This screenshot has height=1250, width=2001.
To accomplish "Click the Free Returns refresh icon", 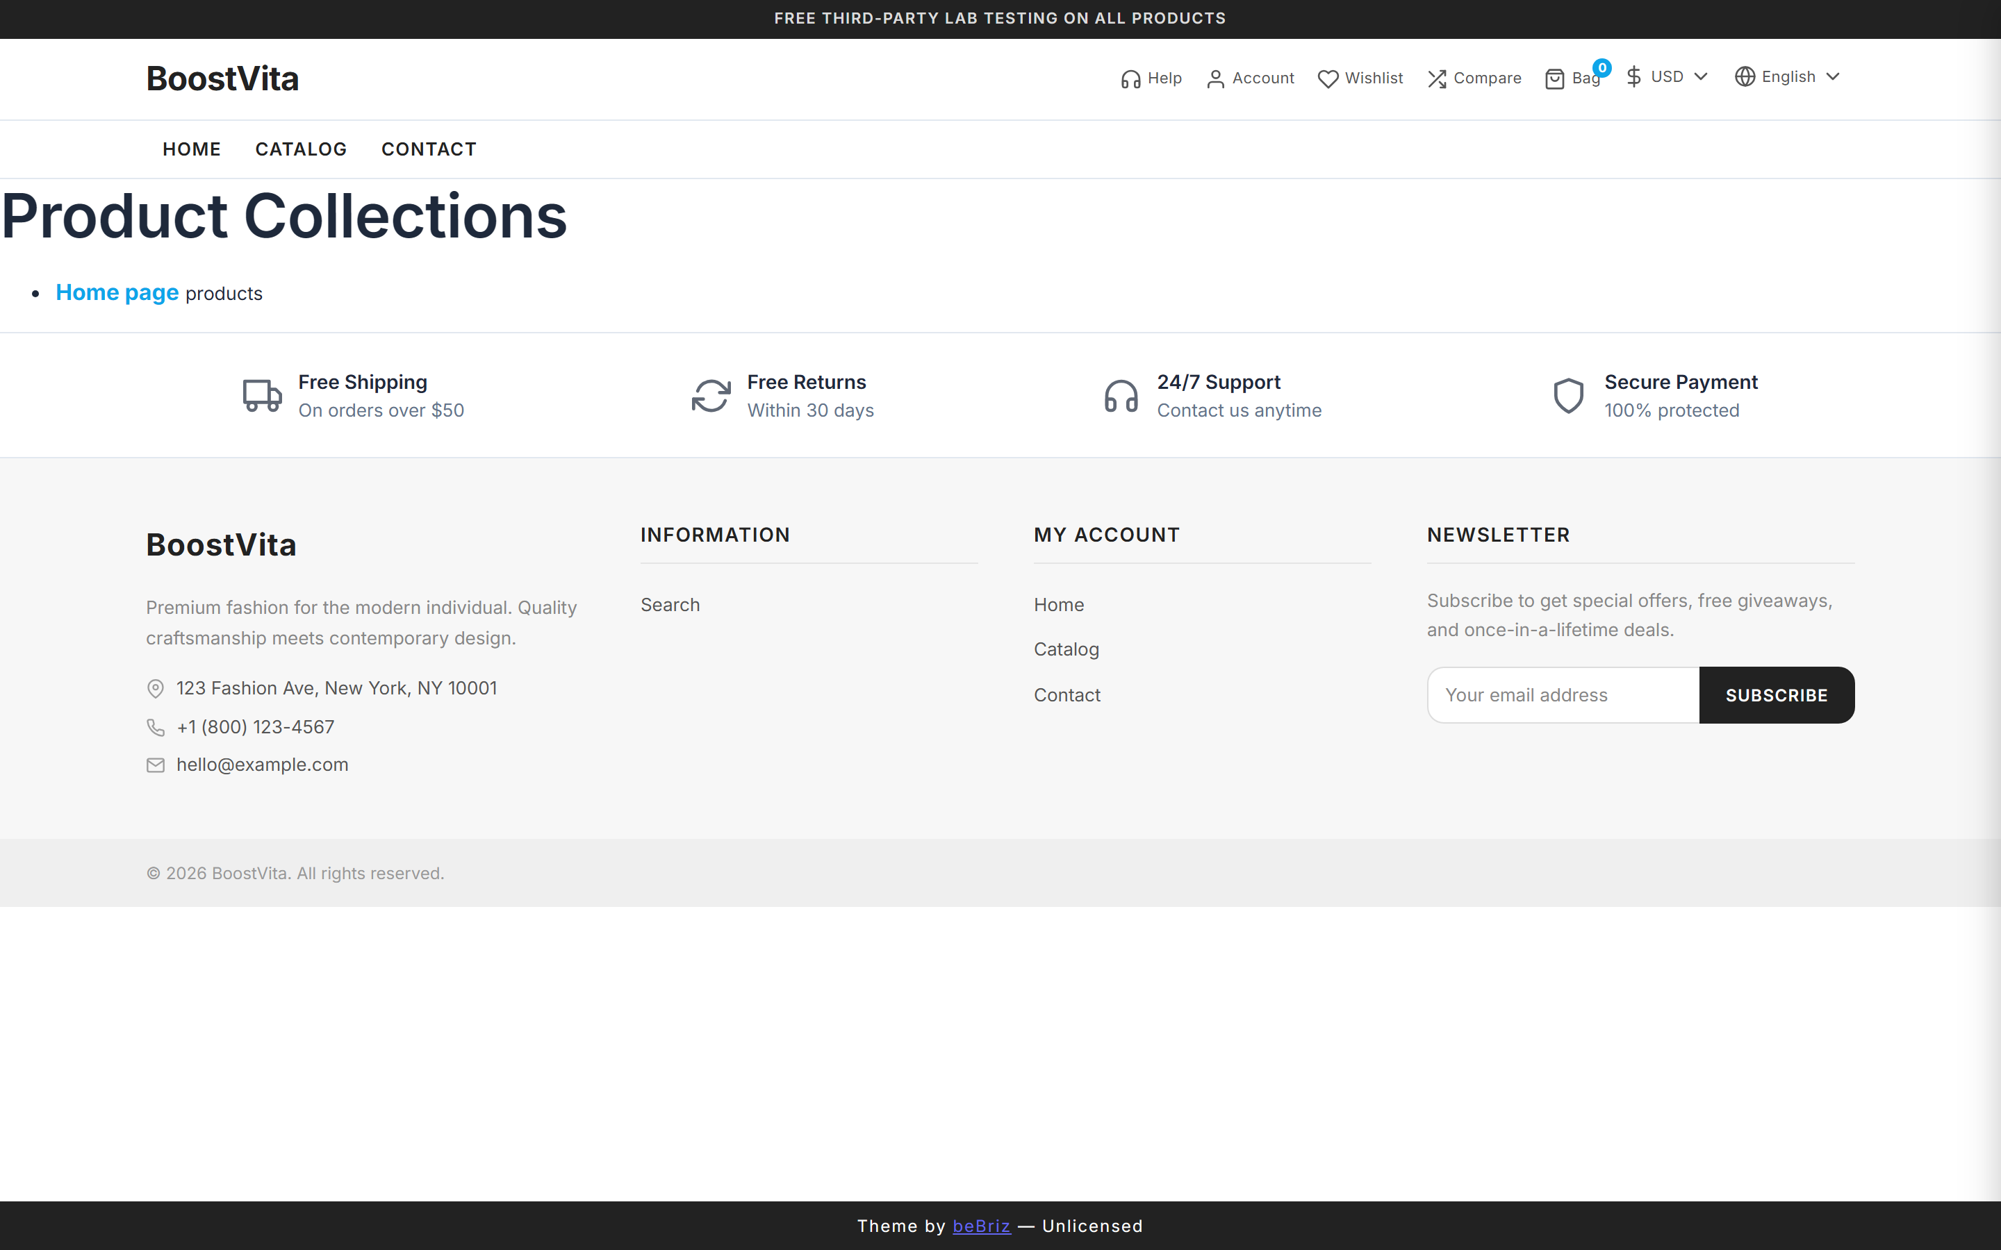I will [710, 396].
